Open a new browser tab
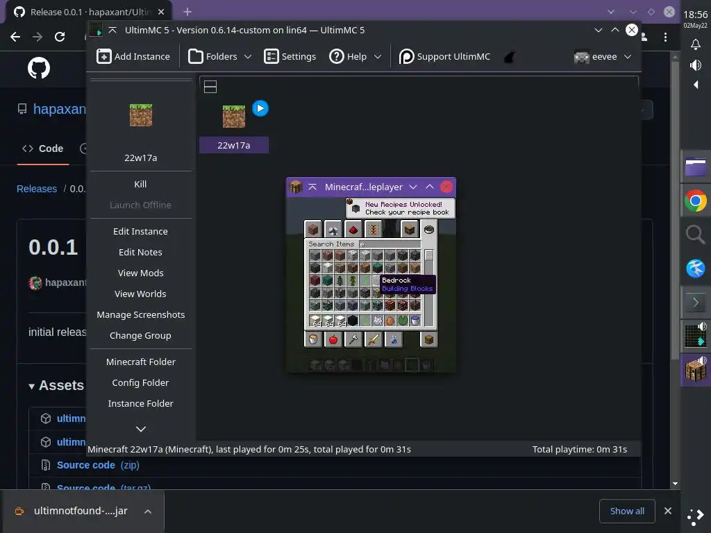 pyautogui.click(x=187, y=12)
